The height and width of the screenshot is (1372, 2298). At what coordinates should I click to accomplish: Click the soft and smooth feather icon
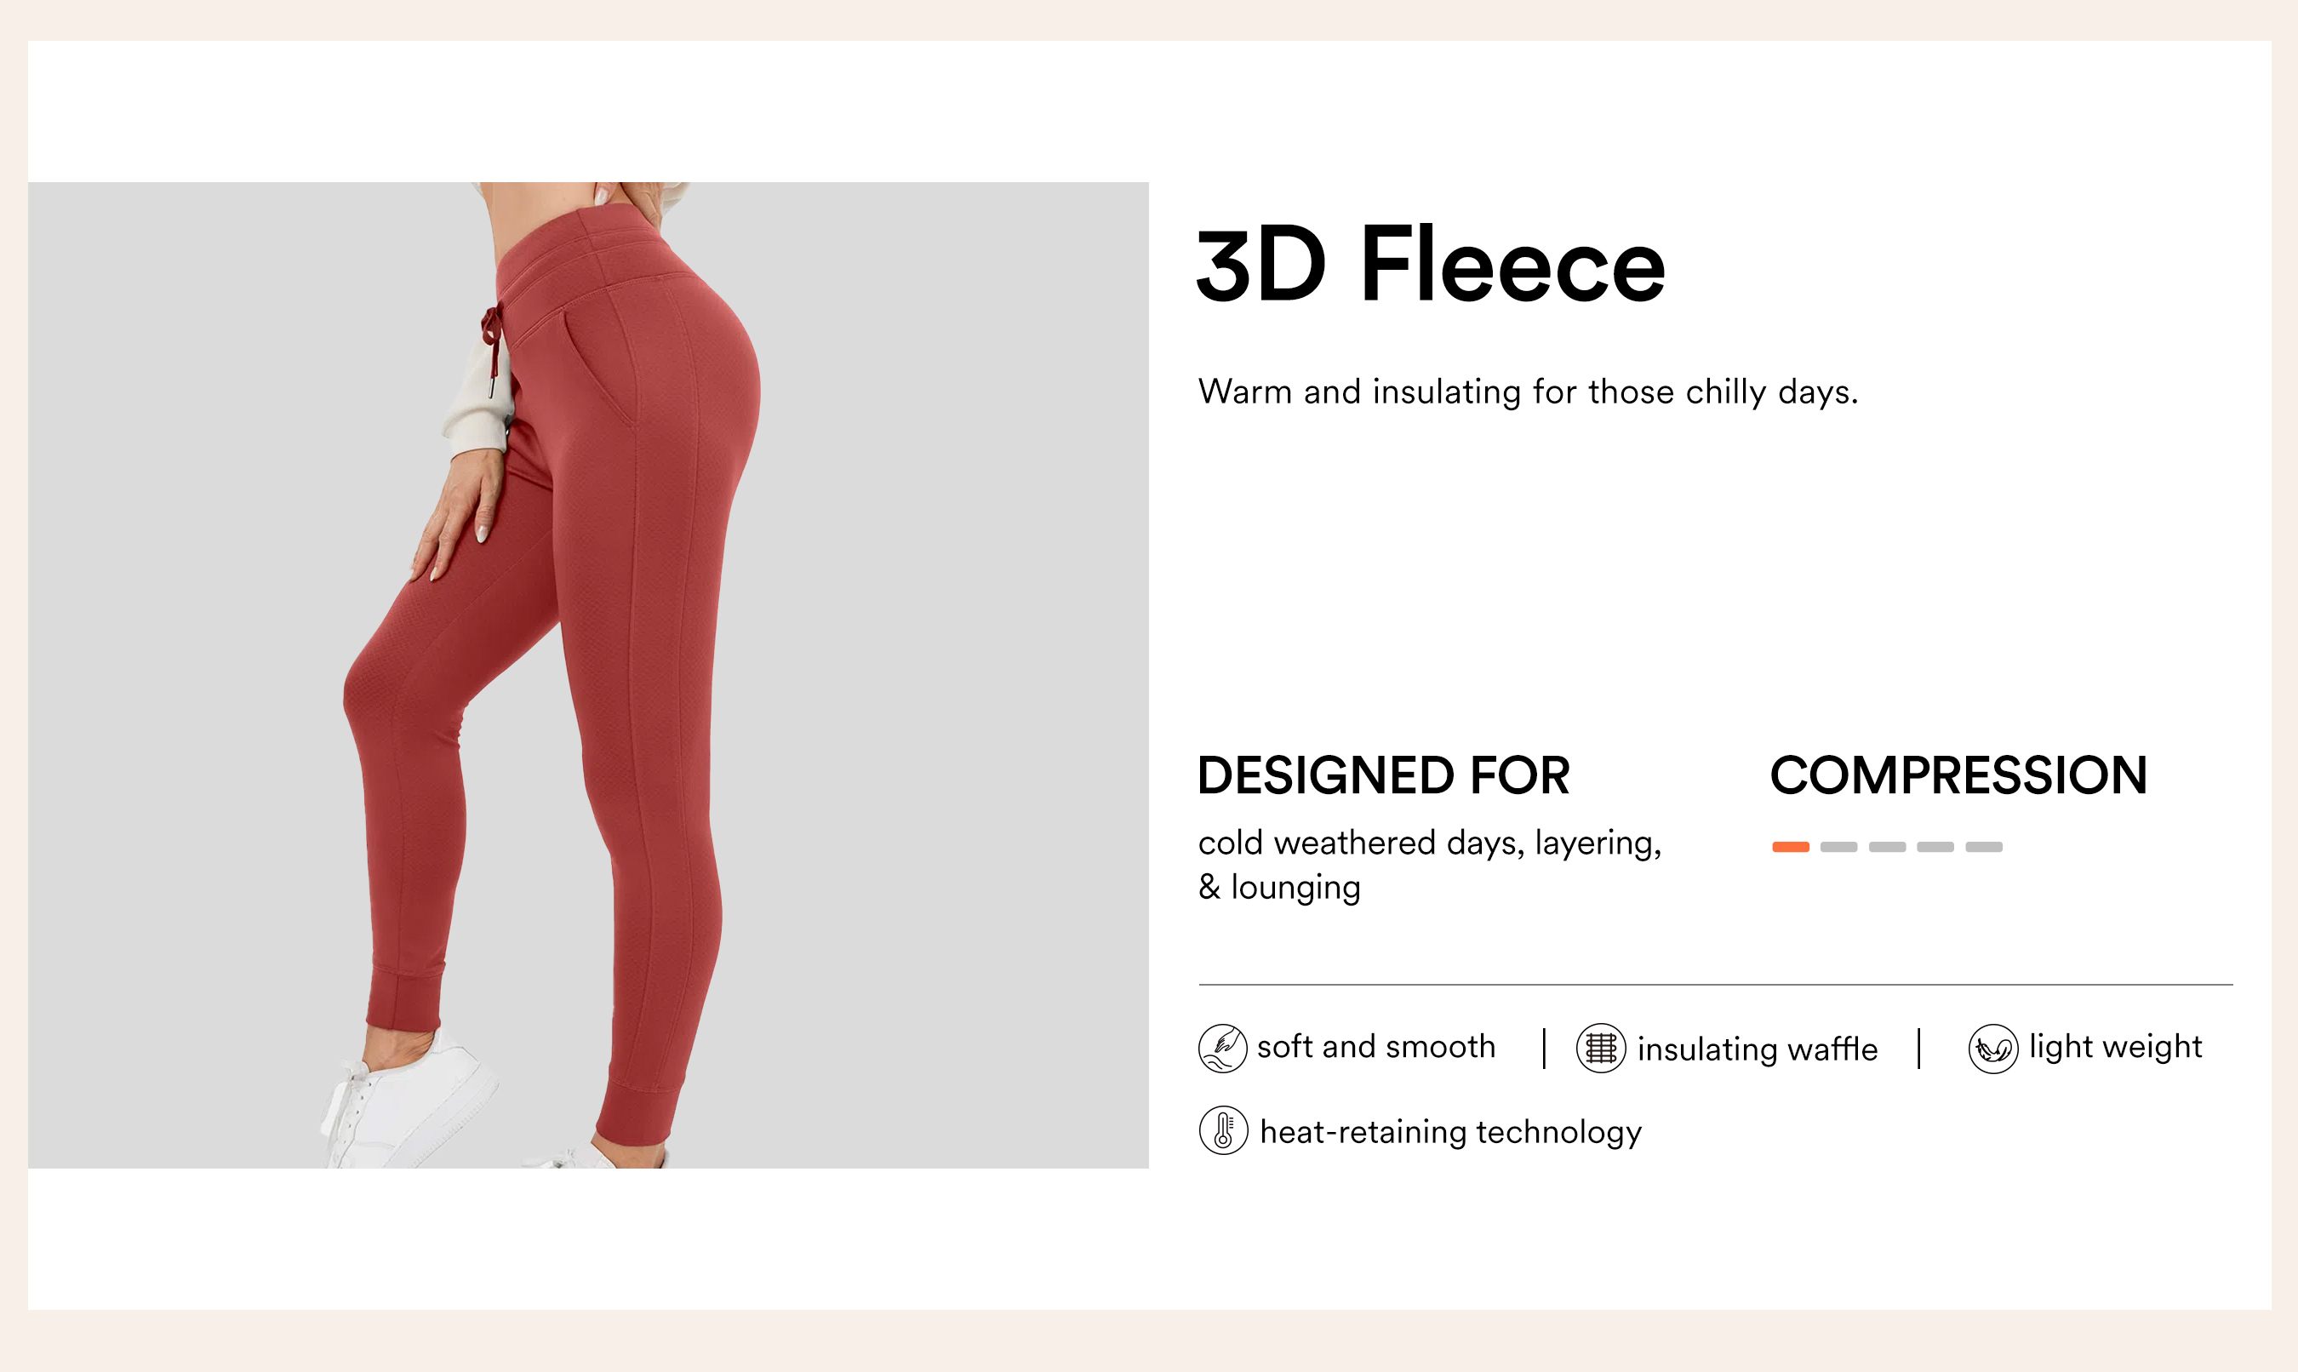coord(1222,1048)
